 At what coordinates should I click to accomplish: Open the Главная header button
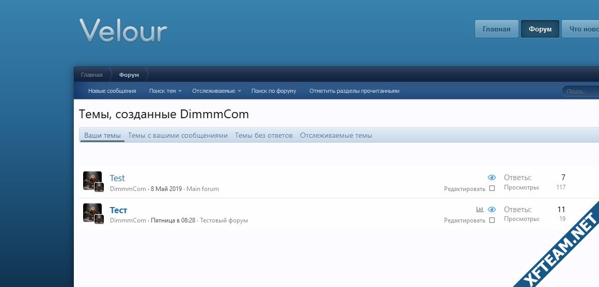click(497, 29)
